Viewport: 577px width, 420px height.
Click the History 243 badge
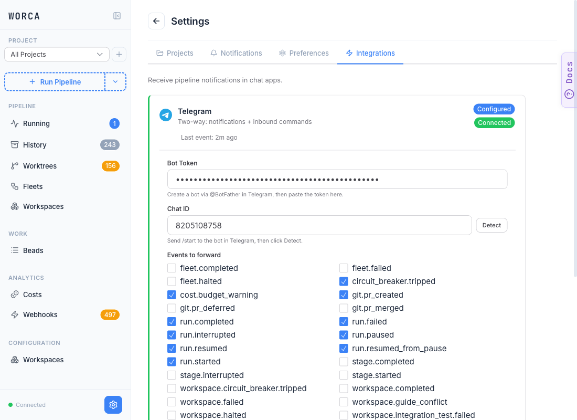[x=110, y=145]
